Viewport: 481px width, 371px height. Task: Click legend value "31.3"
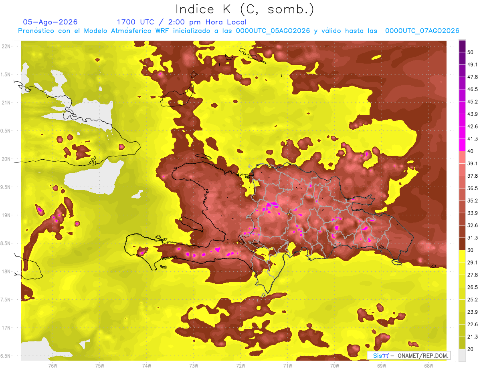(x=472, y=238)
